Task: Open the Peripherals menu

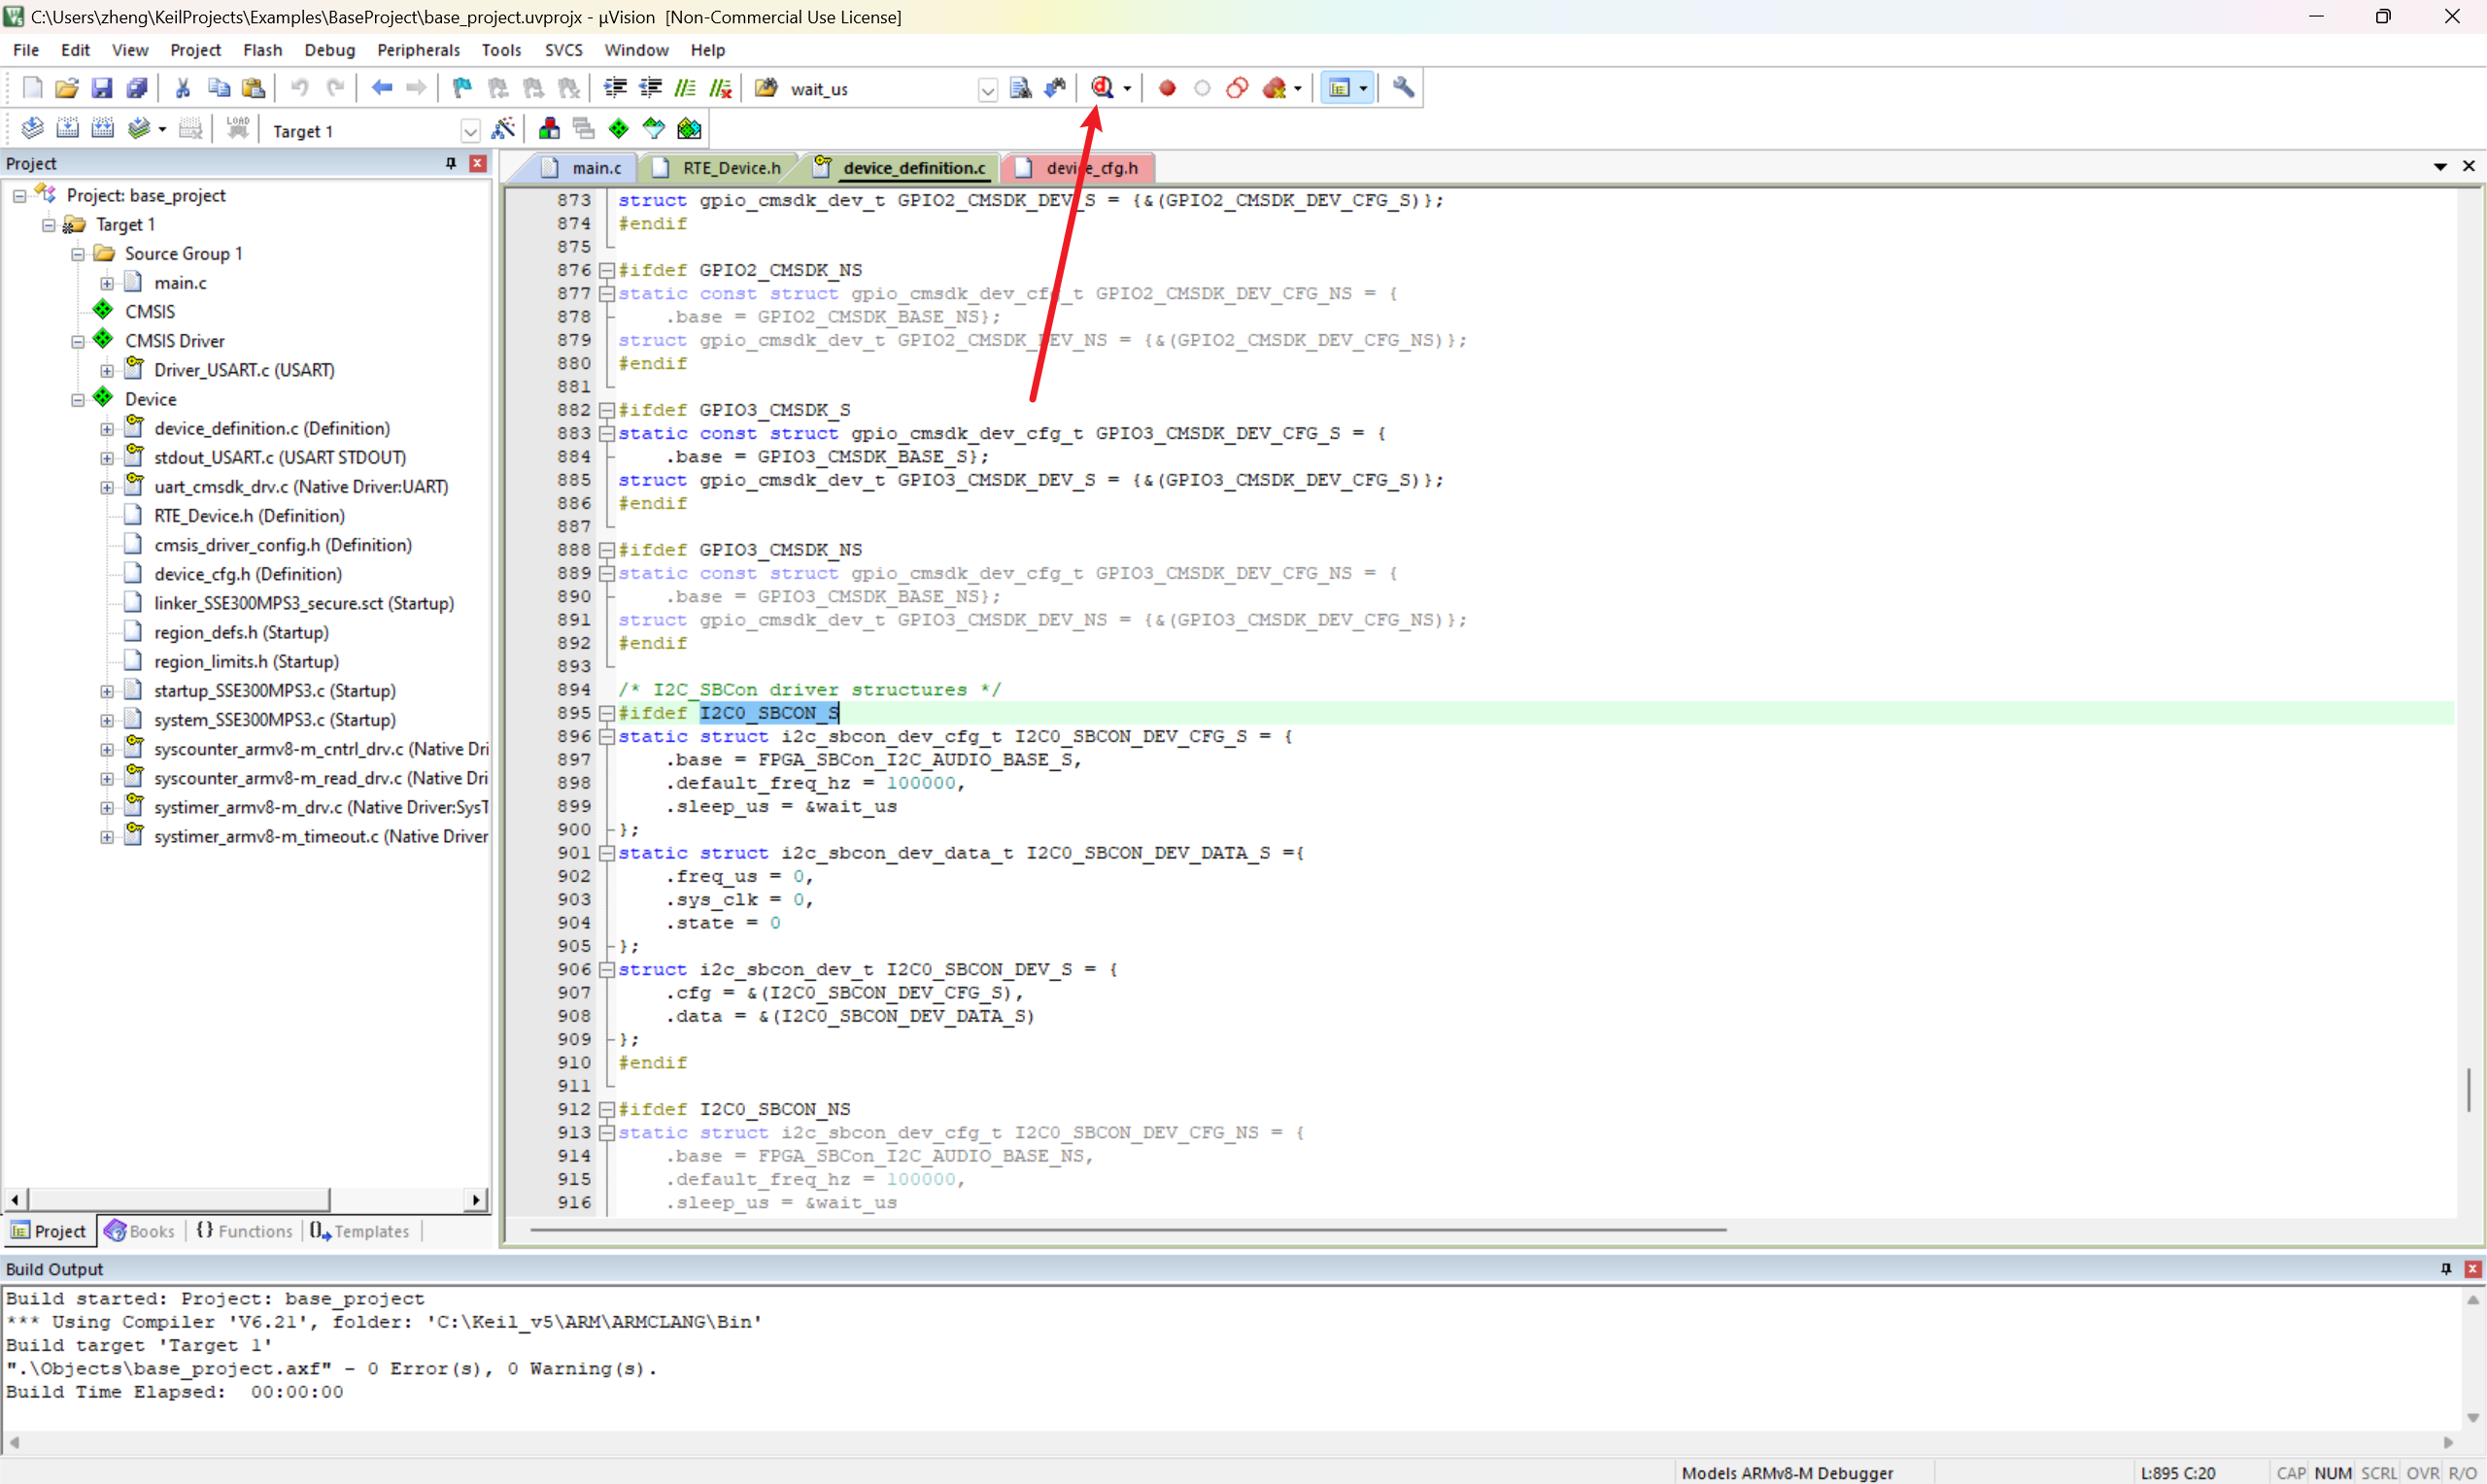Action: pyautogui.click(x=417, y=50)
